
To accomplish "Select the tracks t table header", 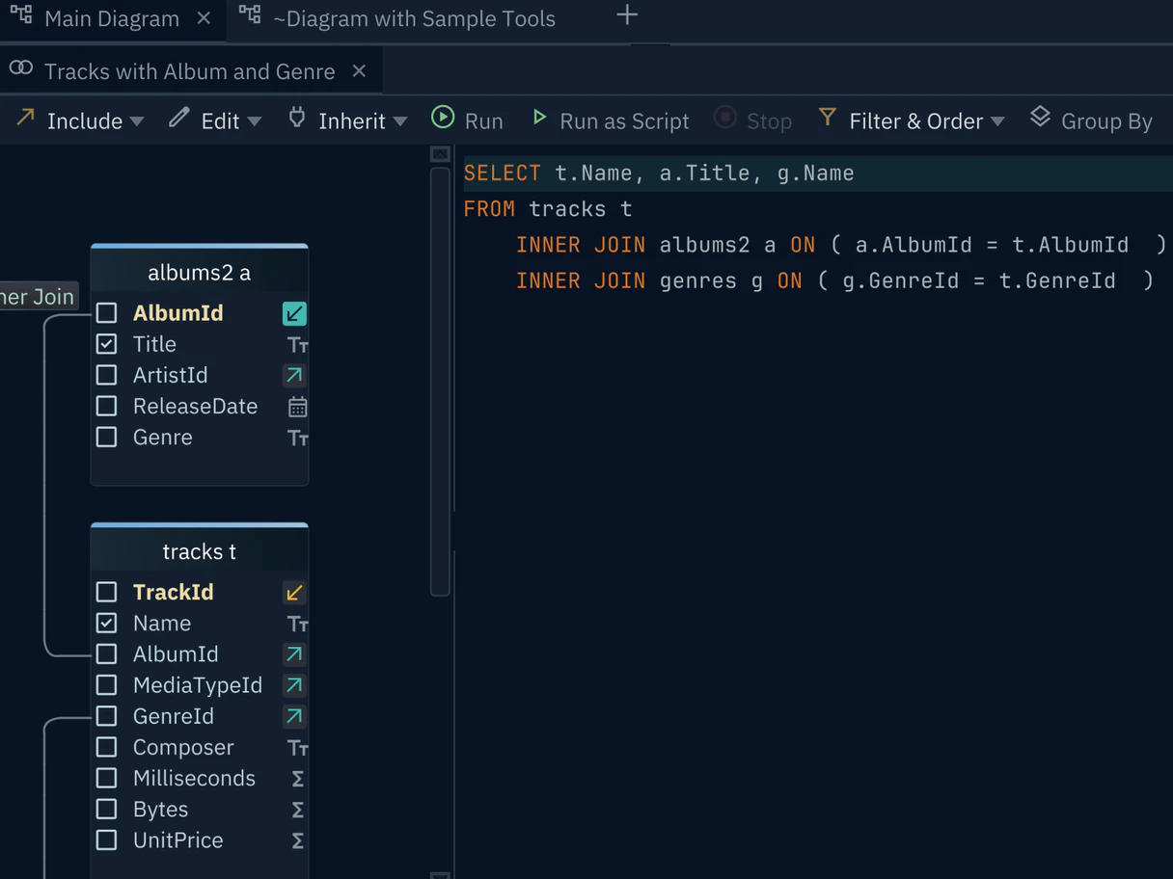I will pyautogui.click(x=200, y=551).
